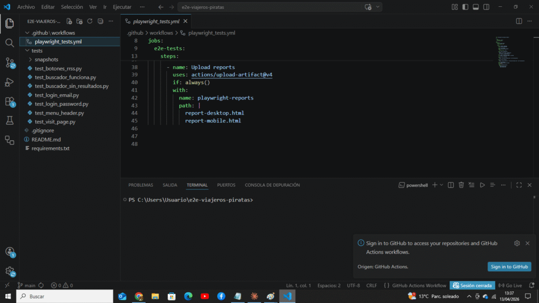This screenshot has width=539, height=303.
Task: Collapse the .github\workflows folder
Action: tap(27, 33)
